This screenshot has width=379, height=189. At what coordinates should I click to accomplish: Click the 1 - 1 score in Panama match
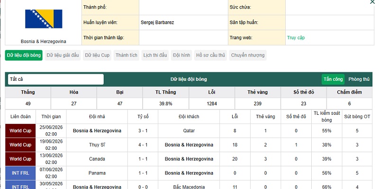click(143, 173)
